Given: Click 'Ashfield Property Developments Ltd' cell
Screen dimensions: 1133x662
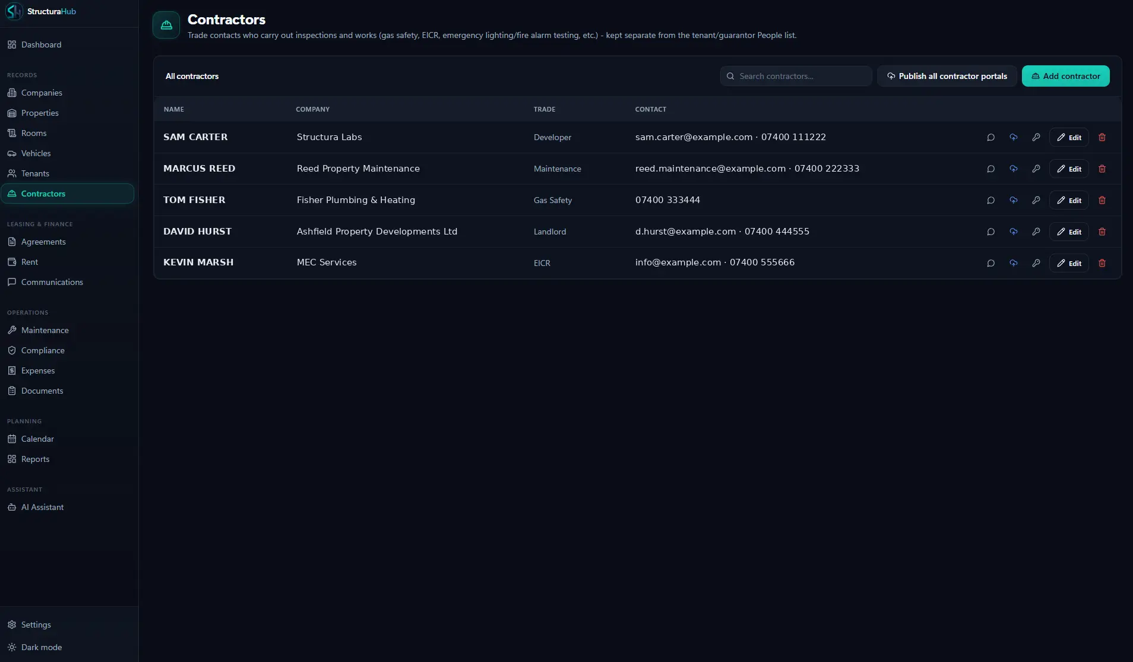Looking at the screenshot, I should click(x=377, y=232).
